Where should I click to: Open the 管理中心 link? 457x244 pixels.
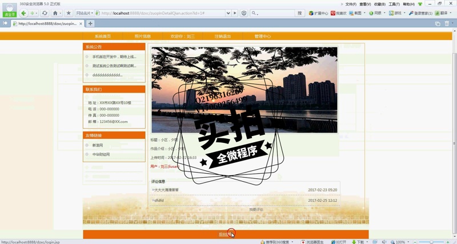point(262,36)
